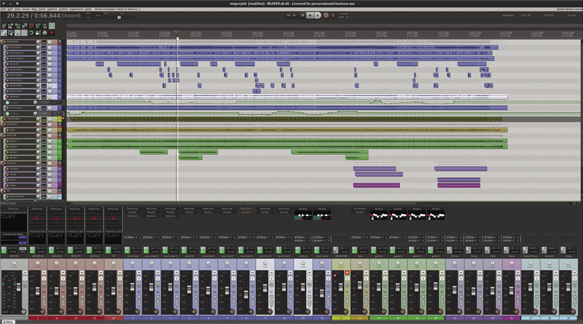583x324 pixels.
Task: Solo the BUS BASS mixer strip
Action: 63,278
